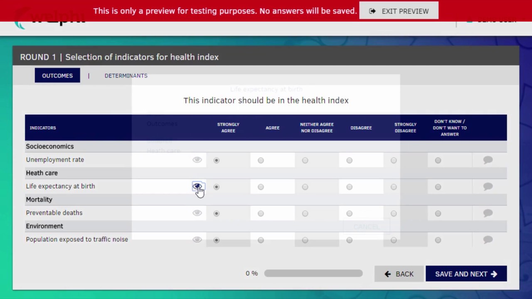
Task: Open the Outcomes tab
Action: [57, 76]
